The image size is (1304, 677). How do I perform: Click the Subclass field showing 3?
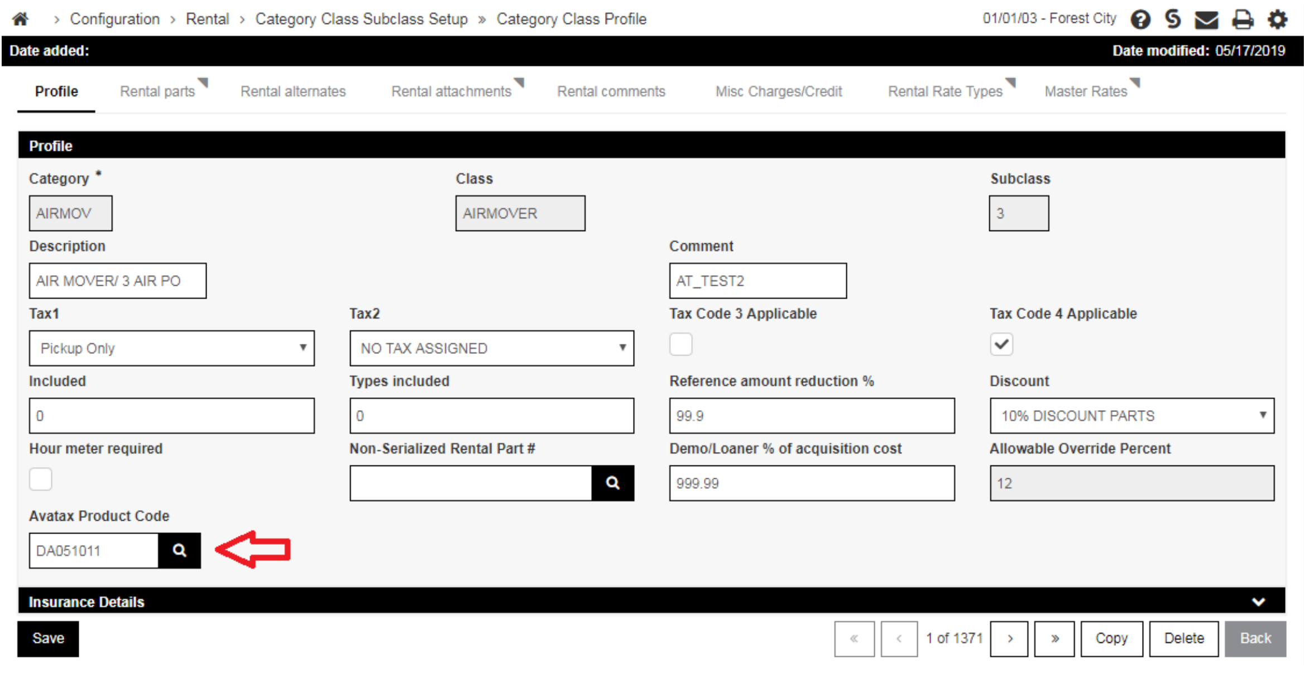coord(1019,213)
